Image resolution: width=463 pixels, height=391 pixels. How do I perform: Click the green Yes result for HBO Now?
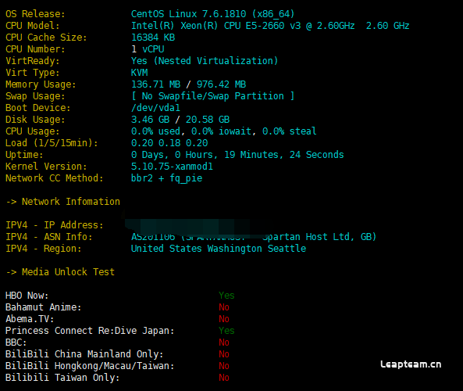click(x=226, y=295)
